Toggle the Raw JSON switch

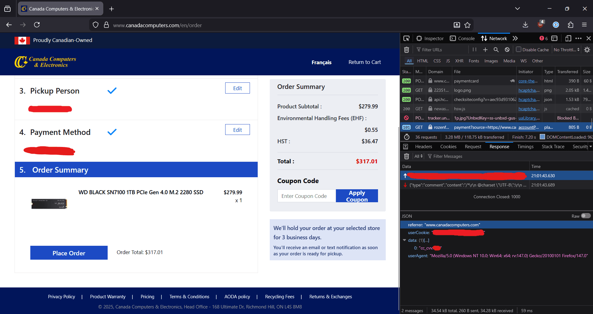tap(586, 216)
